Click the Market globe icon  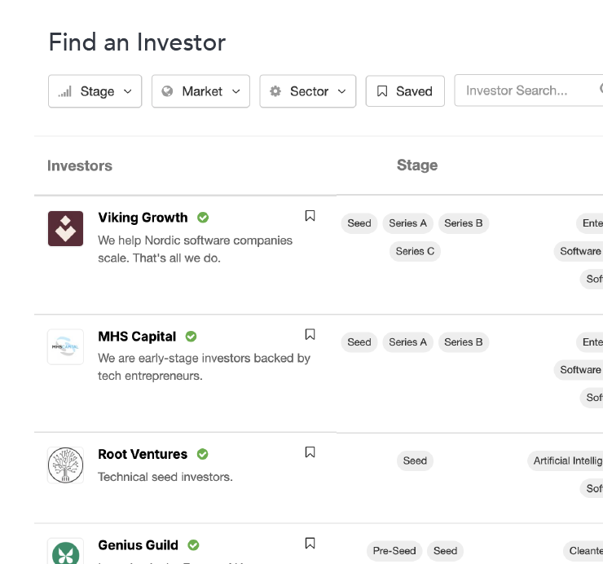167,91
